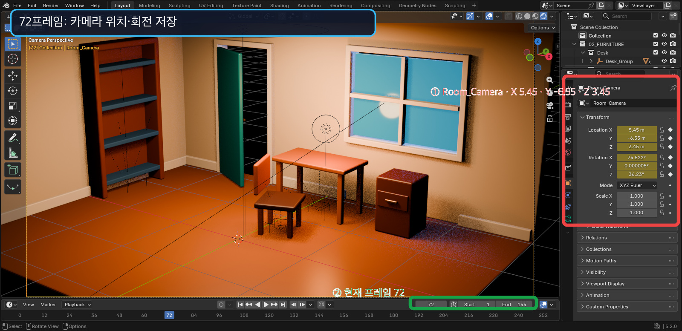Click the zoom magnifier icon in viewport
Image resolution: width=682 pixels, height=331 pixels.
550,80
